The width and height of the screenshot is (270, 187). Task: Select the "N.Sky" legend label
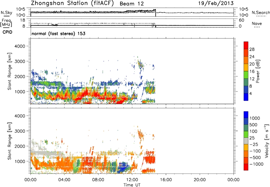(x=6, y=13)
